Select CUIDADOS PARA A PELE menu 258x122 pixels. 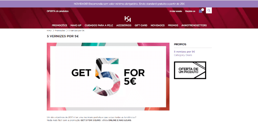pyautogui.click(x=99, y=25)
